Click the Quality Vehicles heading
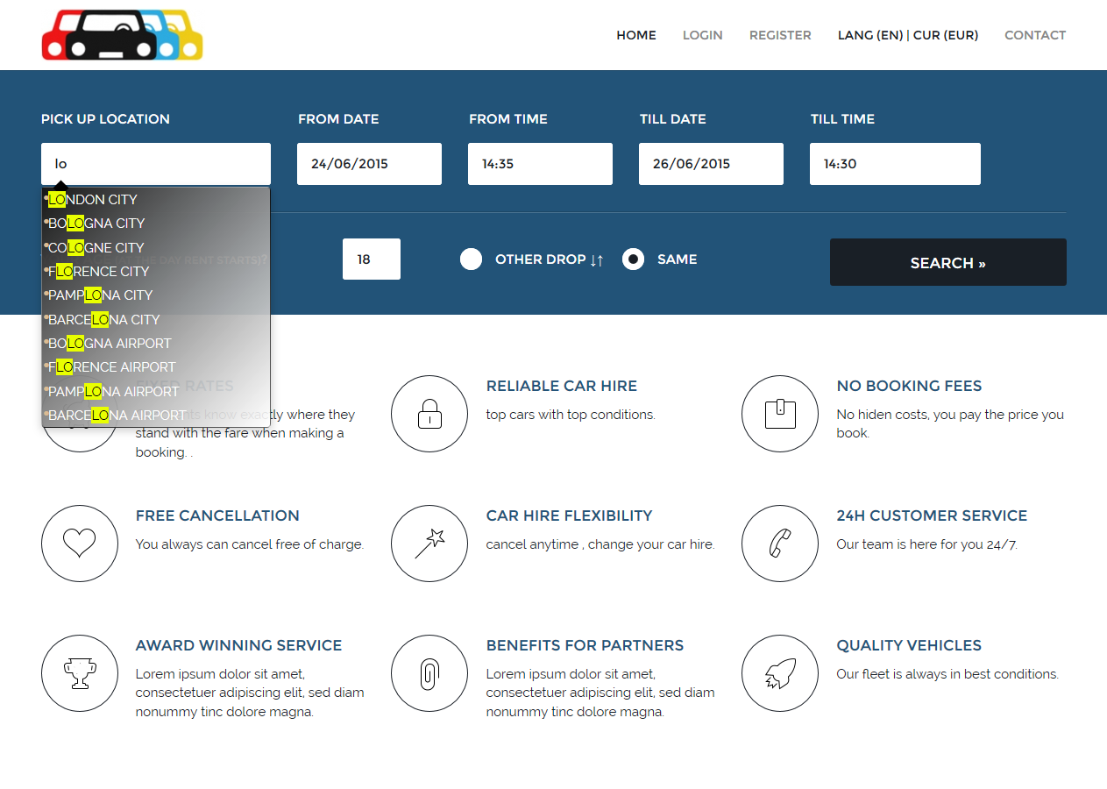This screenshot has height=789, width=1107. tap(909, 645)
